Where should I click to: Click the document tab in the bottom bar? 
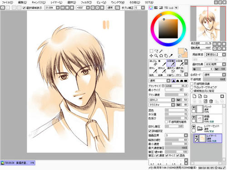18,163
